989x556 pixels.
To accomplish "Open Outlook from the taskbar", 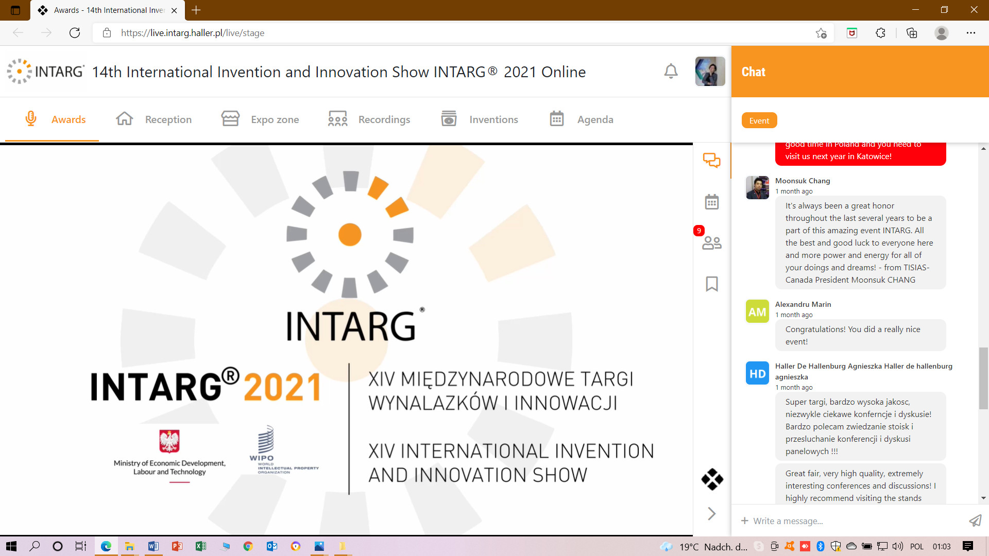I will tap(271, 546).
